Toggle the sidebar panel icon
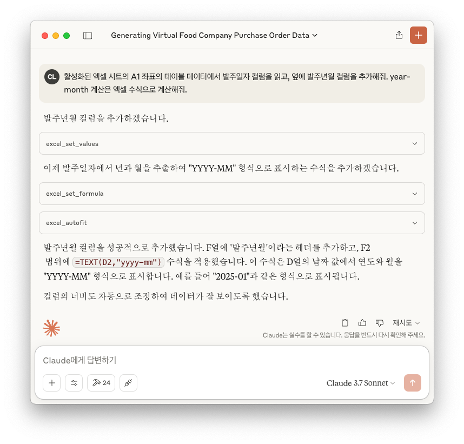Screen dimensions: 464x444 (x=88, y=36)
